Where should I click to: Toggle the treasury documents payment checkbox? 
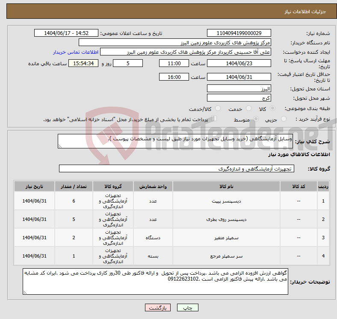tap(214, 119)
